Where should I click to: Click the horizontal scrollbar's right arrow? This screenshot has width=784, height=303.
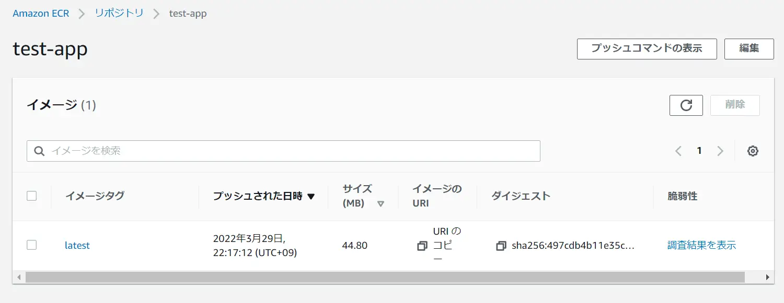click(x=767, y=277)
